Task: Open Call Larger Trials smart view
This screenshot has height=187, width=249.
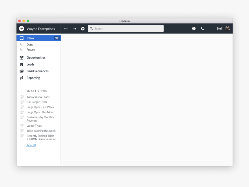Action: pos(36,102)
